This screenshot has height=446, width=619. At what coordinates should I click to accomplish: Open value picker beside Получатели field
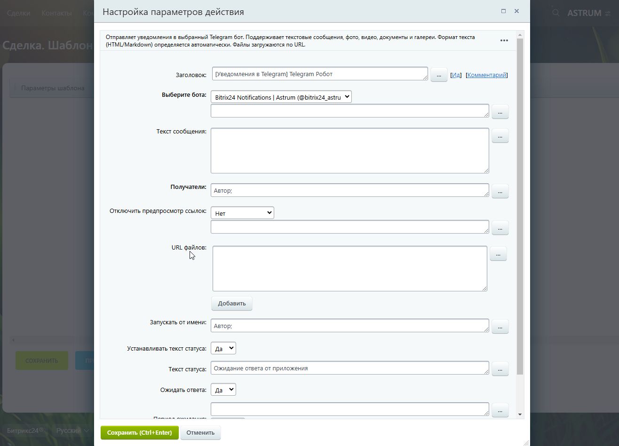[500, 191]
